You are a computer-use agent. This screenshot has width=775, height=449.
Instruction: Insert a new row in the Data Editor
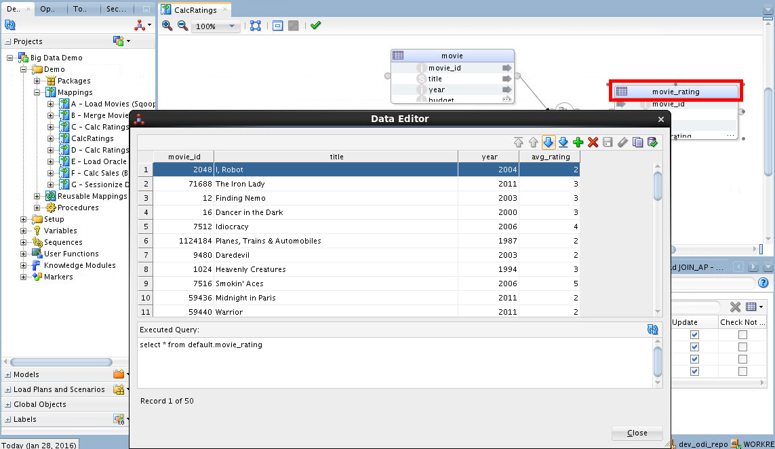click(578, 142)
